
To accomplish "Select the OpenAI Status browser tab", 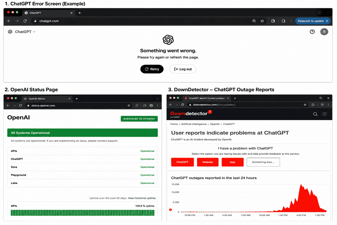I will 47,98.
